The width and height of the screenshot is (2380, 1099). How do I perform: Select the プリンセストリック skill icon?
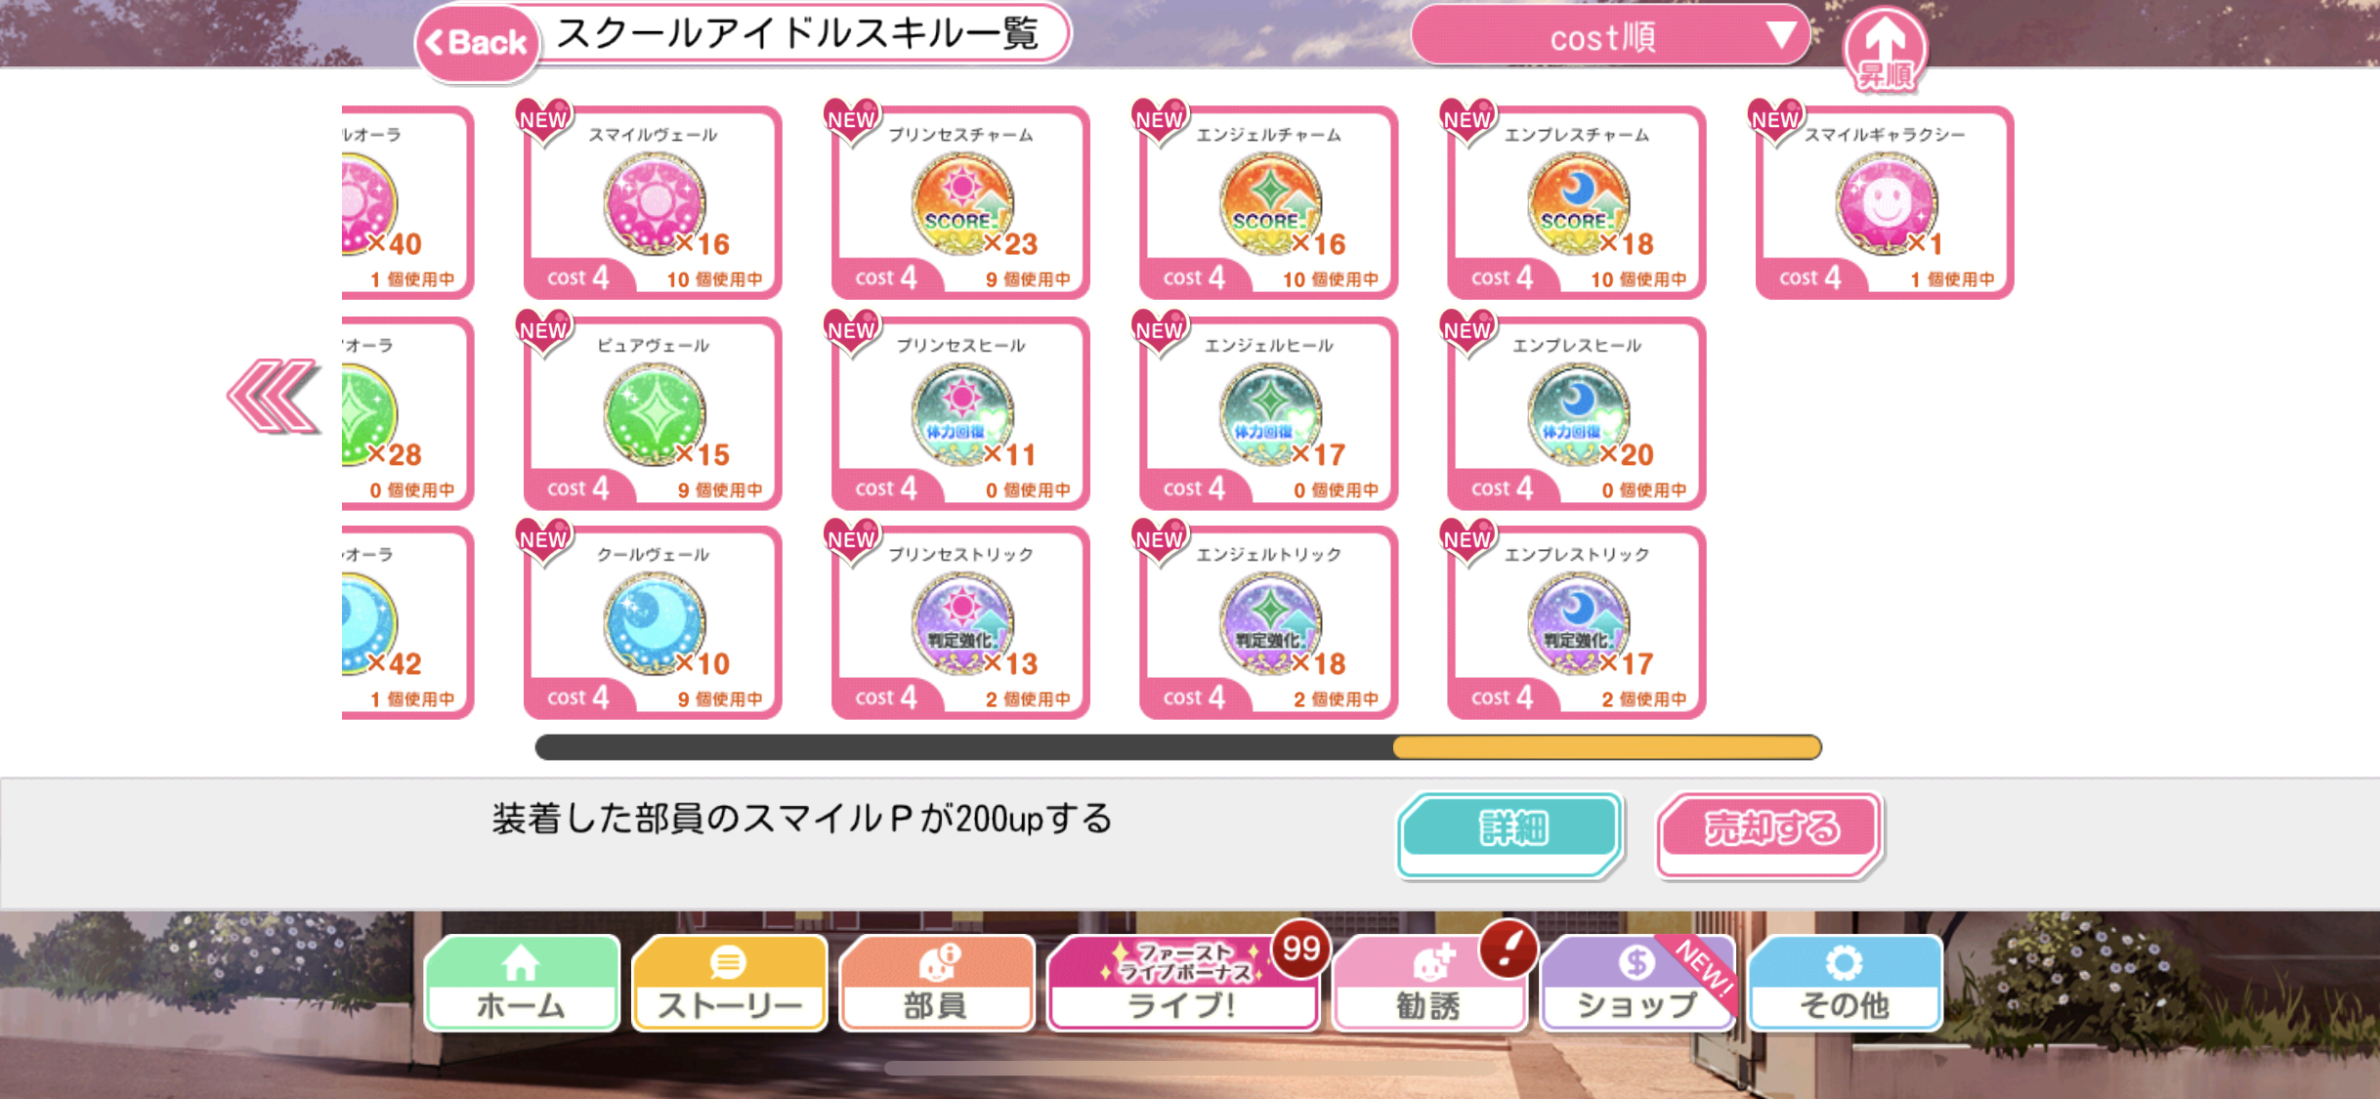962,623
